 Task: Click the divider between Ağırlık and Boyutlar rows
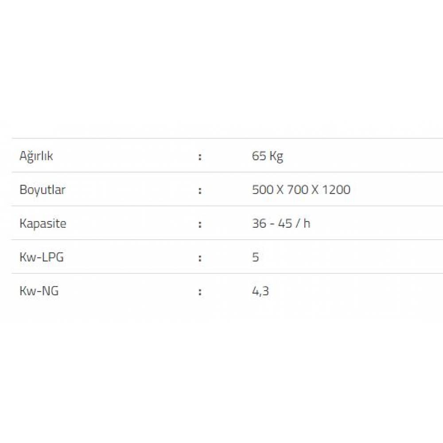(x=221, y=172)
